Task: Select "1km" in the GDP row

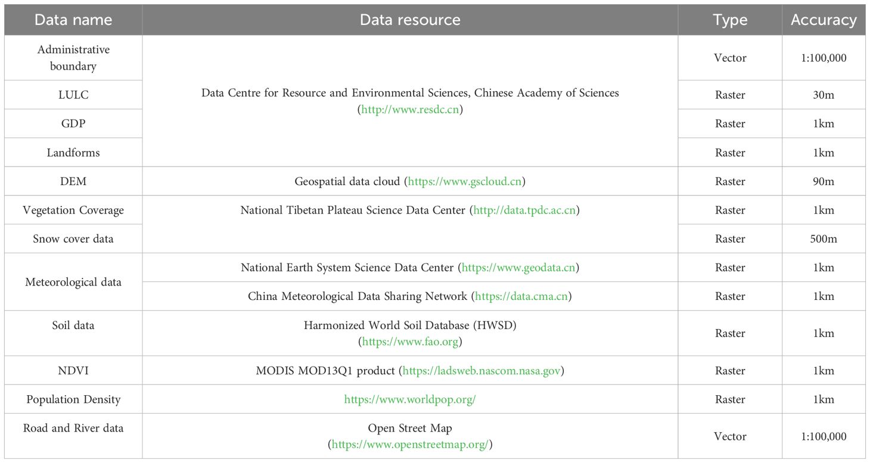Action: click(x=824, y=124)
